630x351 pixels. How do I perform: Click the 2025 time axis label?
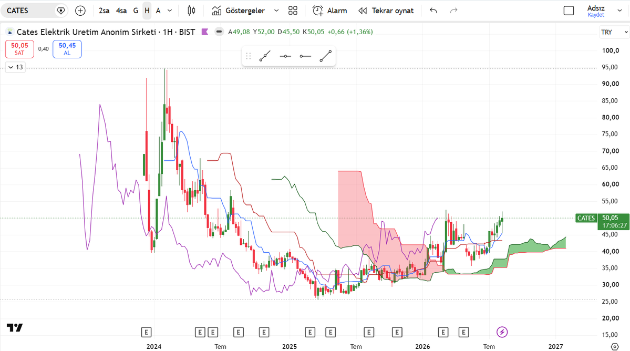point(290,347)
